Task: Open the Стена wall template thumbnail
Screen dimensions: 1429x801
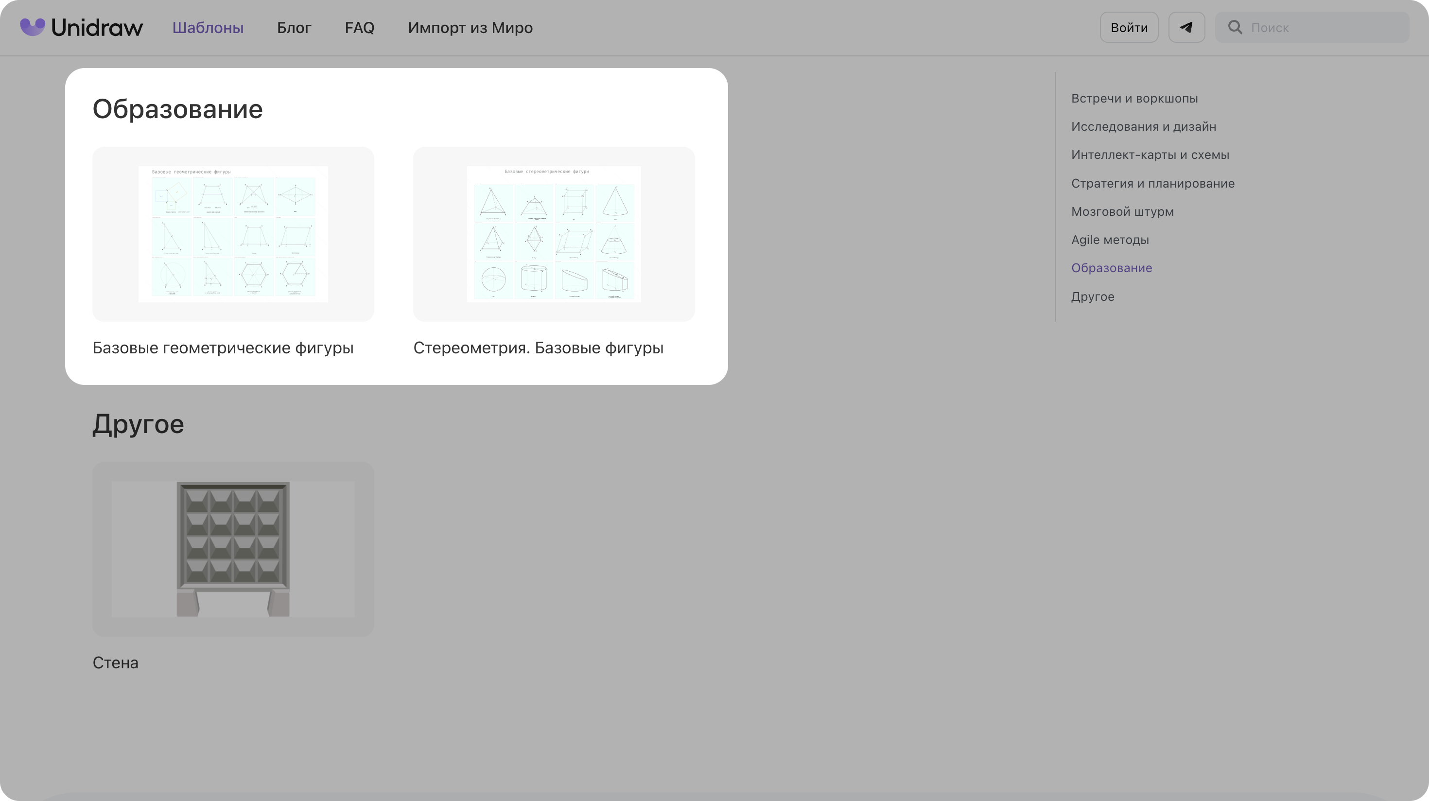Action: (233, 549)
